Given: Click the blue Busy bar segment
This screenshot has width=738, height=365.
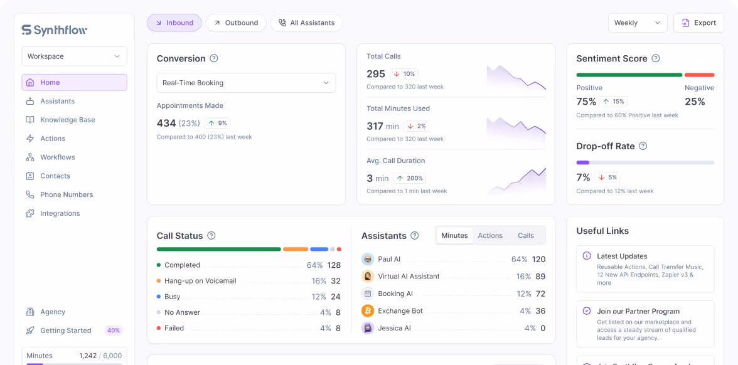Looking at the screenshot, I should pyautogui.click(x=319, y=250).
